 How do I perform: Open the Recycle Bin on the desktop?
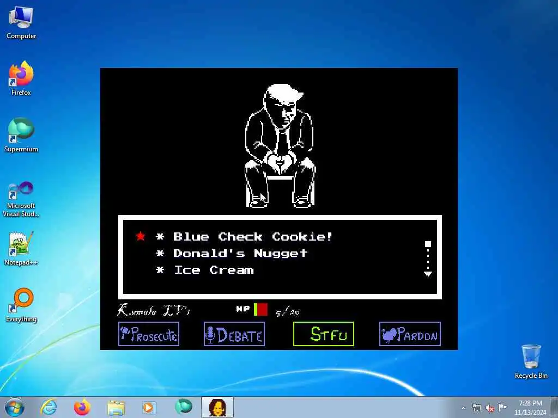tap(531, 361)
